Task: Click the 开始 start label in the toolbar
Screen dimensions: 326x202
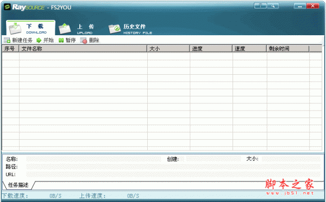Action: [48, 40]
